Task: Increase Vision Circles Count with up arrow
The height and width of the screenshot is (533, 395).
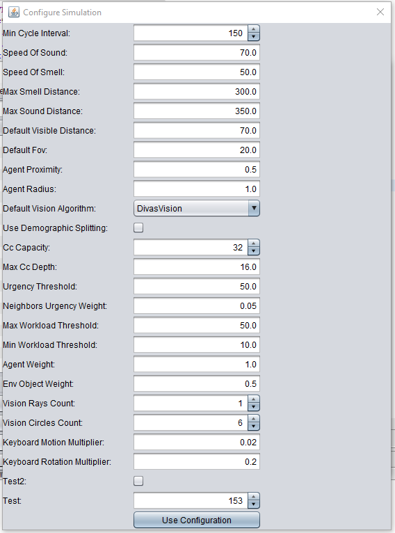Action: pos(254,419)
